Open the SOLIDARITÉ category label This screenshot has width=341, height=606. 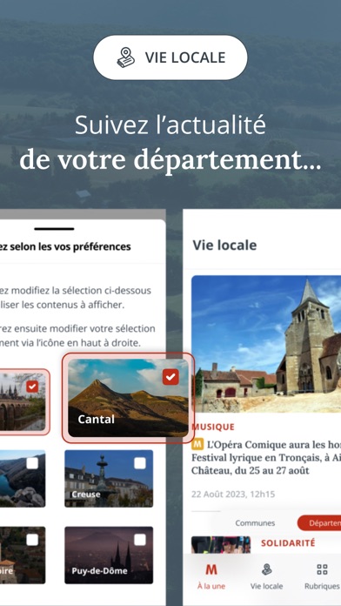[x=288, y=543]
